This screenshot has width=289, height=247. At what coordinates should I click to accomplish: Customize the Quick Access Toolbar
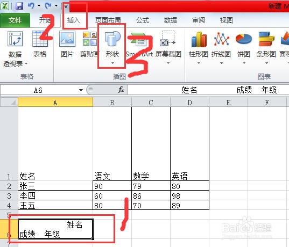tap(66, 6)
